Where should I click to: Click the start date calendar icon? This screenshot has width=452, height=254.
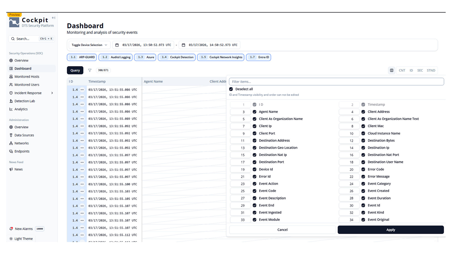117,45
